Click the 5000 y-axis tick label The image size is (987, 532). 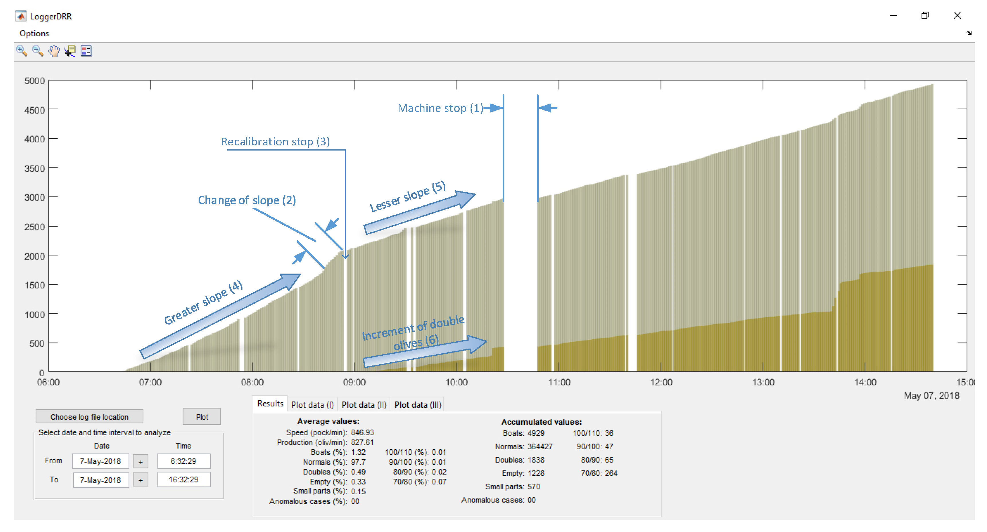click(34, 81)
